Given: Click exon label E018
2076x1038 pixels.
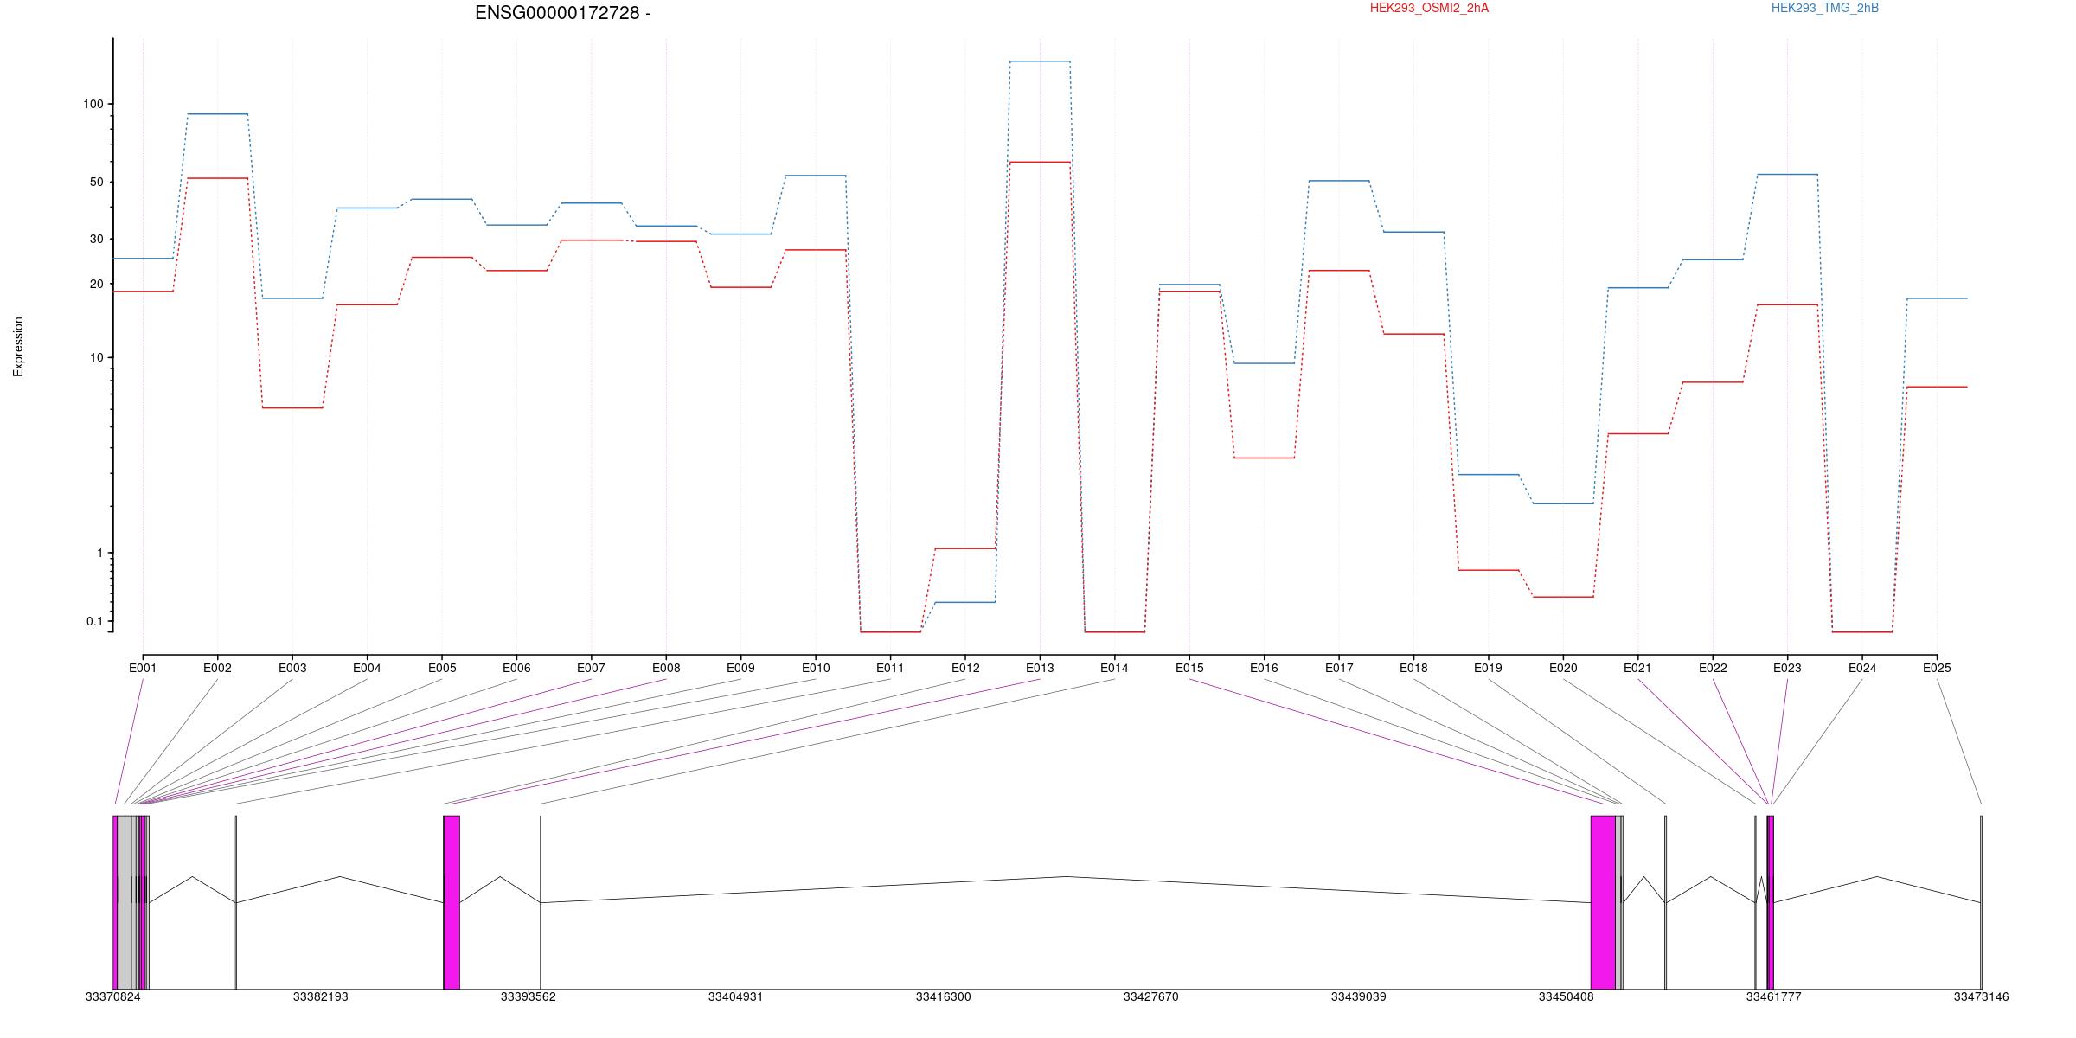Looking at the screenshot, I should click(x=1413, y=668).
